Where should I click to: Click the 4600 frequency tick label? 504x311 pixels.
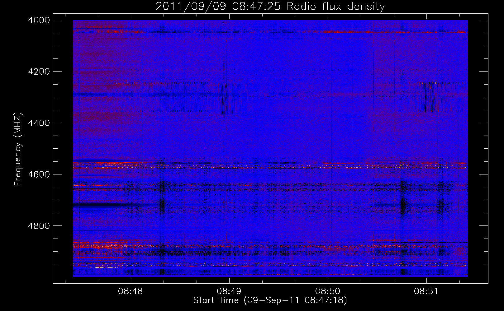pos(39,174)
